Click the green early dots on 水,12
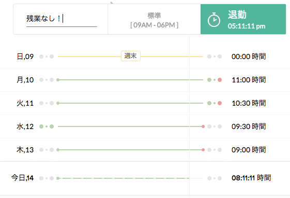Viewport: 290px width, 198px height. coord(47,126)
